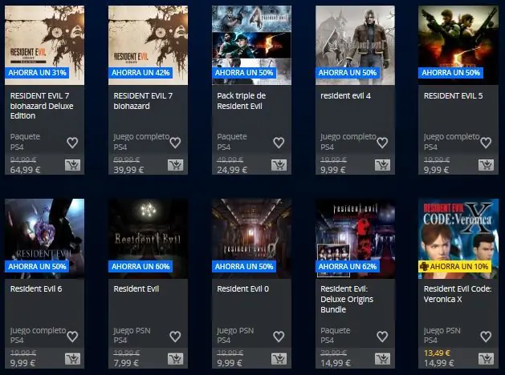Toggle wishlist heart for resident evil 4
505x375 pixels.
pyautogui.click(x=382, y=143)
